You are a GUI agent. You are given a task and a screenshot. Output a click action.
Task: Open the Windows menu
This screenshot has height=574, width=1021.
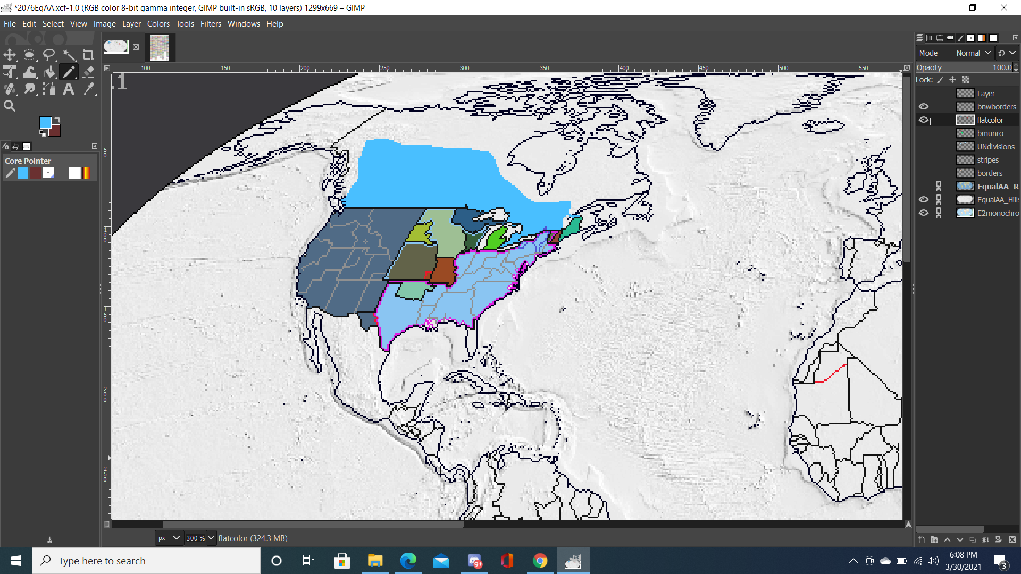[244, 24]
